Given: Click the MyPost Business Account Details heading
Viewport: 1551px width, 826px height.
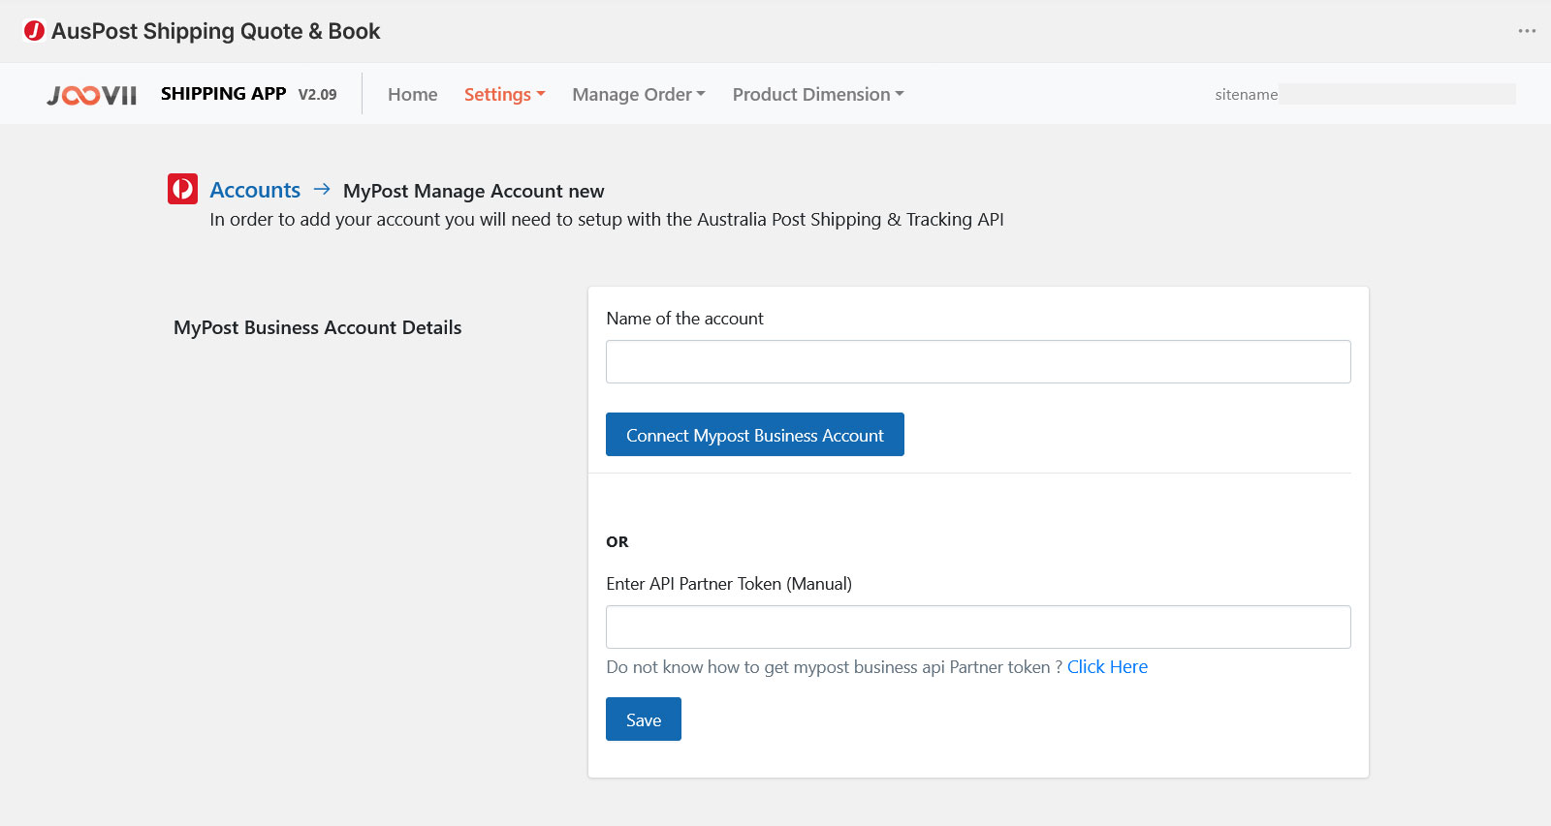Looking at the screenshot, I should pos(317,327).
